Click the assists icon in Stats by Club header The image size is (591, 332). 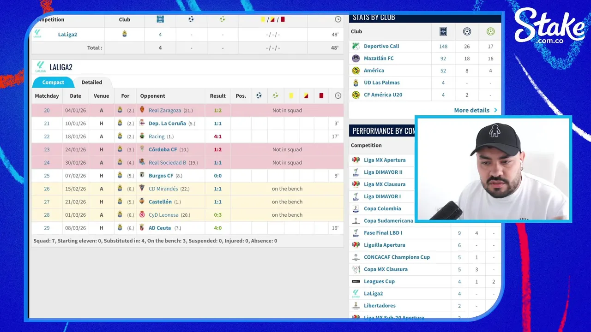click(x=490, y=32)
